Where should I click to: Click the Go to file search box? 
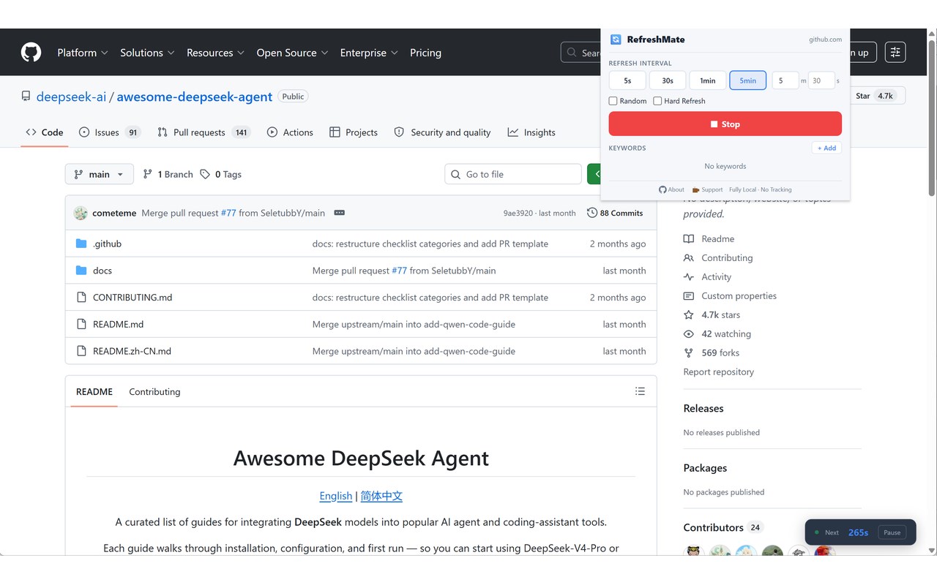[x=513, y=174]
